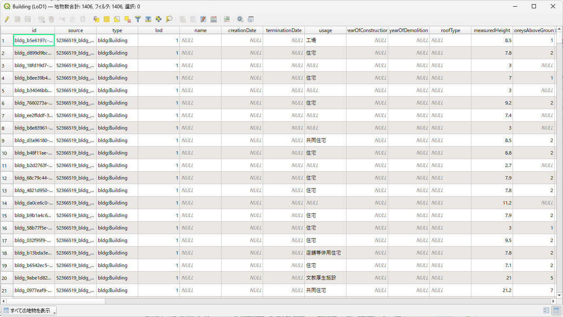Click the measuredHeight column header
Viewport: 563px width, 317px height.
492,30
